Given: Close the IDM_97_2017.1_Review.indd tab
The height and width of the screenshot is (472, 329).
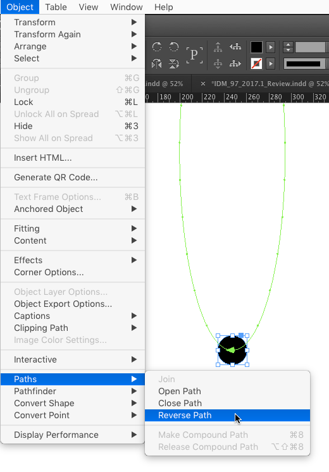Looking at the screenshot, I should pos(203,84).
